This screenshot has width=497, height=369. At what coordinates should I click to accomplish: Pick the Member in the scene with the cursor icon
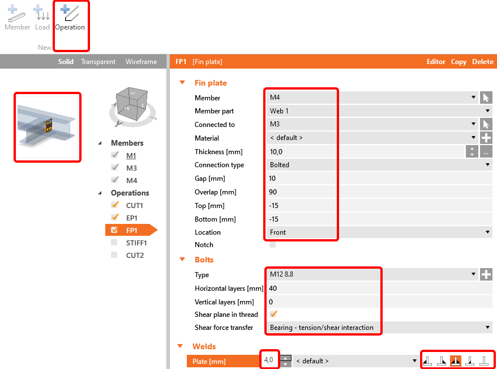pyautogui.click(x=486, y=97)
